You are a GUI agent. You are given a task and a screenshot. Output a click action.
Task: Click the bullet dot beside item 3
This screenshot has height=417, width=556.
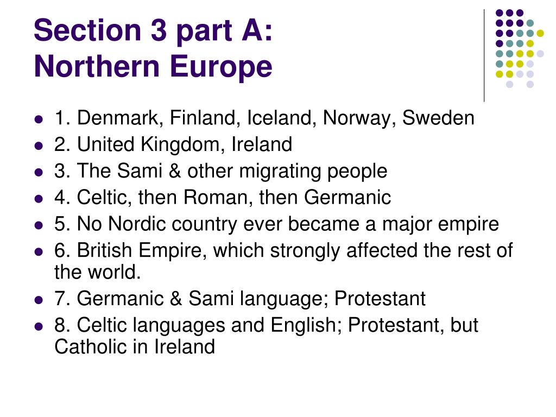click(x=39, y=172)
